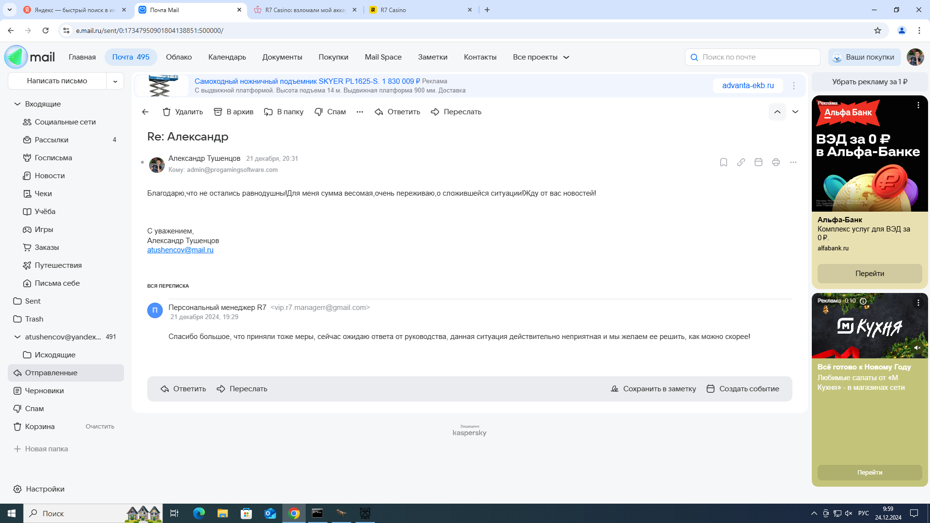Screen dimensions: 930x523
Task: Click Перейти on Alfa-Bank ad
Action: 870,274
